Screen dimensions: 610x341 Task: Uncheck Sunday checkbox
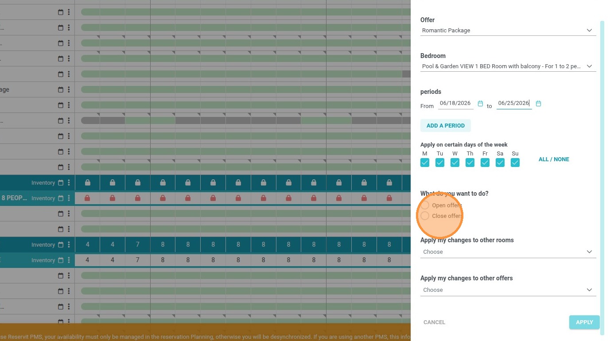coord(515,163)
